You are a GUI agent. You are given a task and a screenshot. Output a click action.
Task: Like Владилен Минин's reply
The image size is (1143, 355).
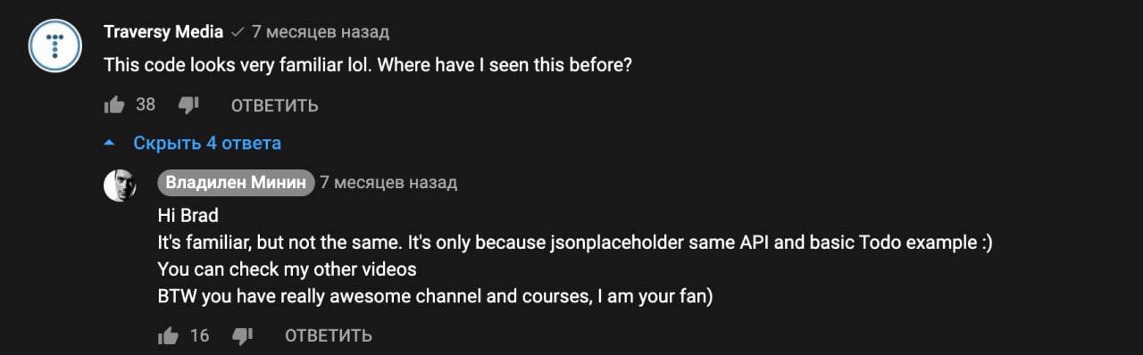168,335
